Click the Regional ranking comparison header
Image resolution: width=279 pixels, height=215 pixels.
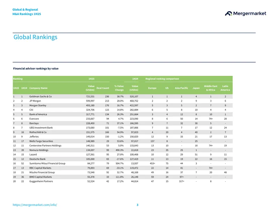pos(162,79)
